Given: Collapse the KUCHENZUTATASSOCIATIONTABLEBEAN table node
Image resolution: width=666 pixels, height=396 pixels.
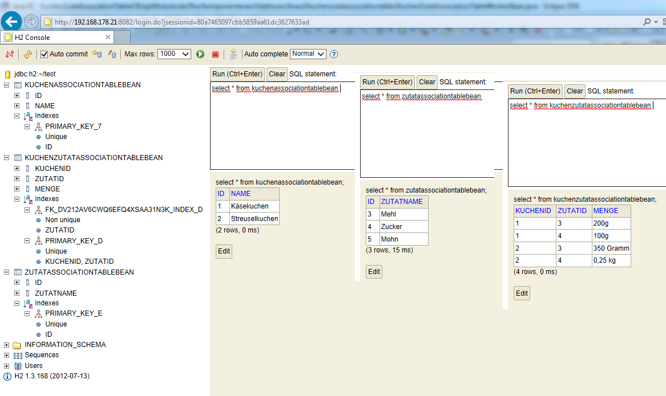Looking at the screenshot, I should pos(7,158).
